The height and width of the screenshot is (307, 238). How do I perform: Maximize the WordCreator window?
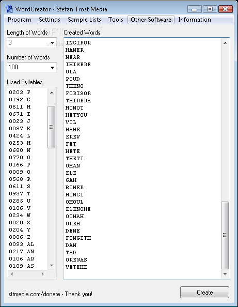210,9
